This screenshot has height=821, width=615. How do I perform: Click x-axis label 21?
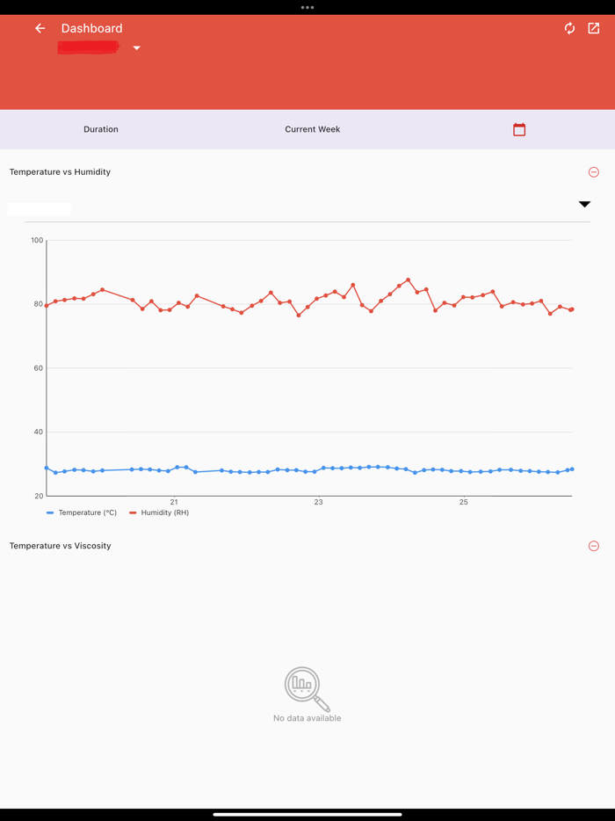tap(174, 502)
